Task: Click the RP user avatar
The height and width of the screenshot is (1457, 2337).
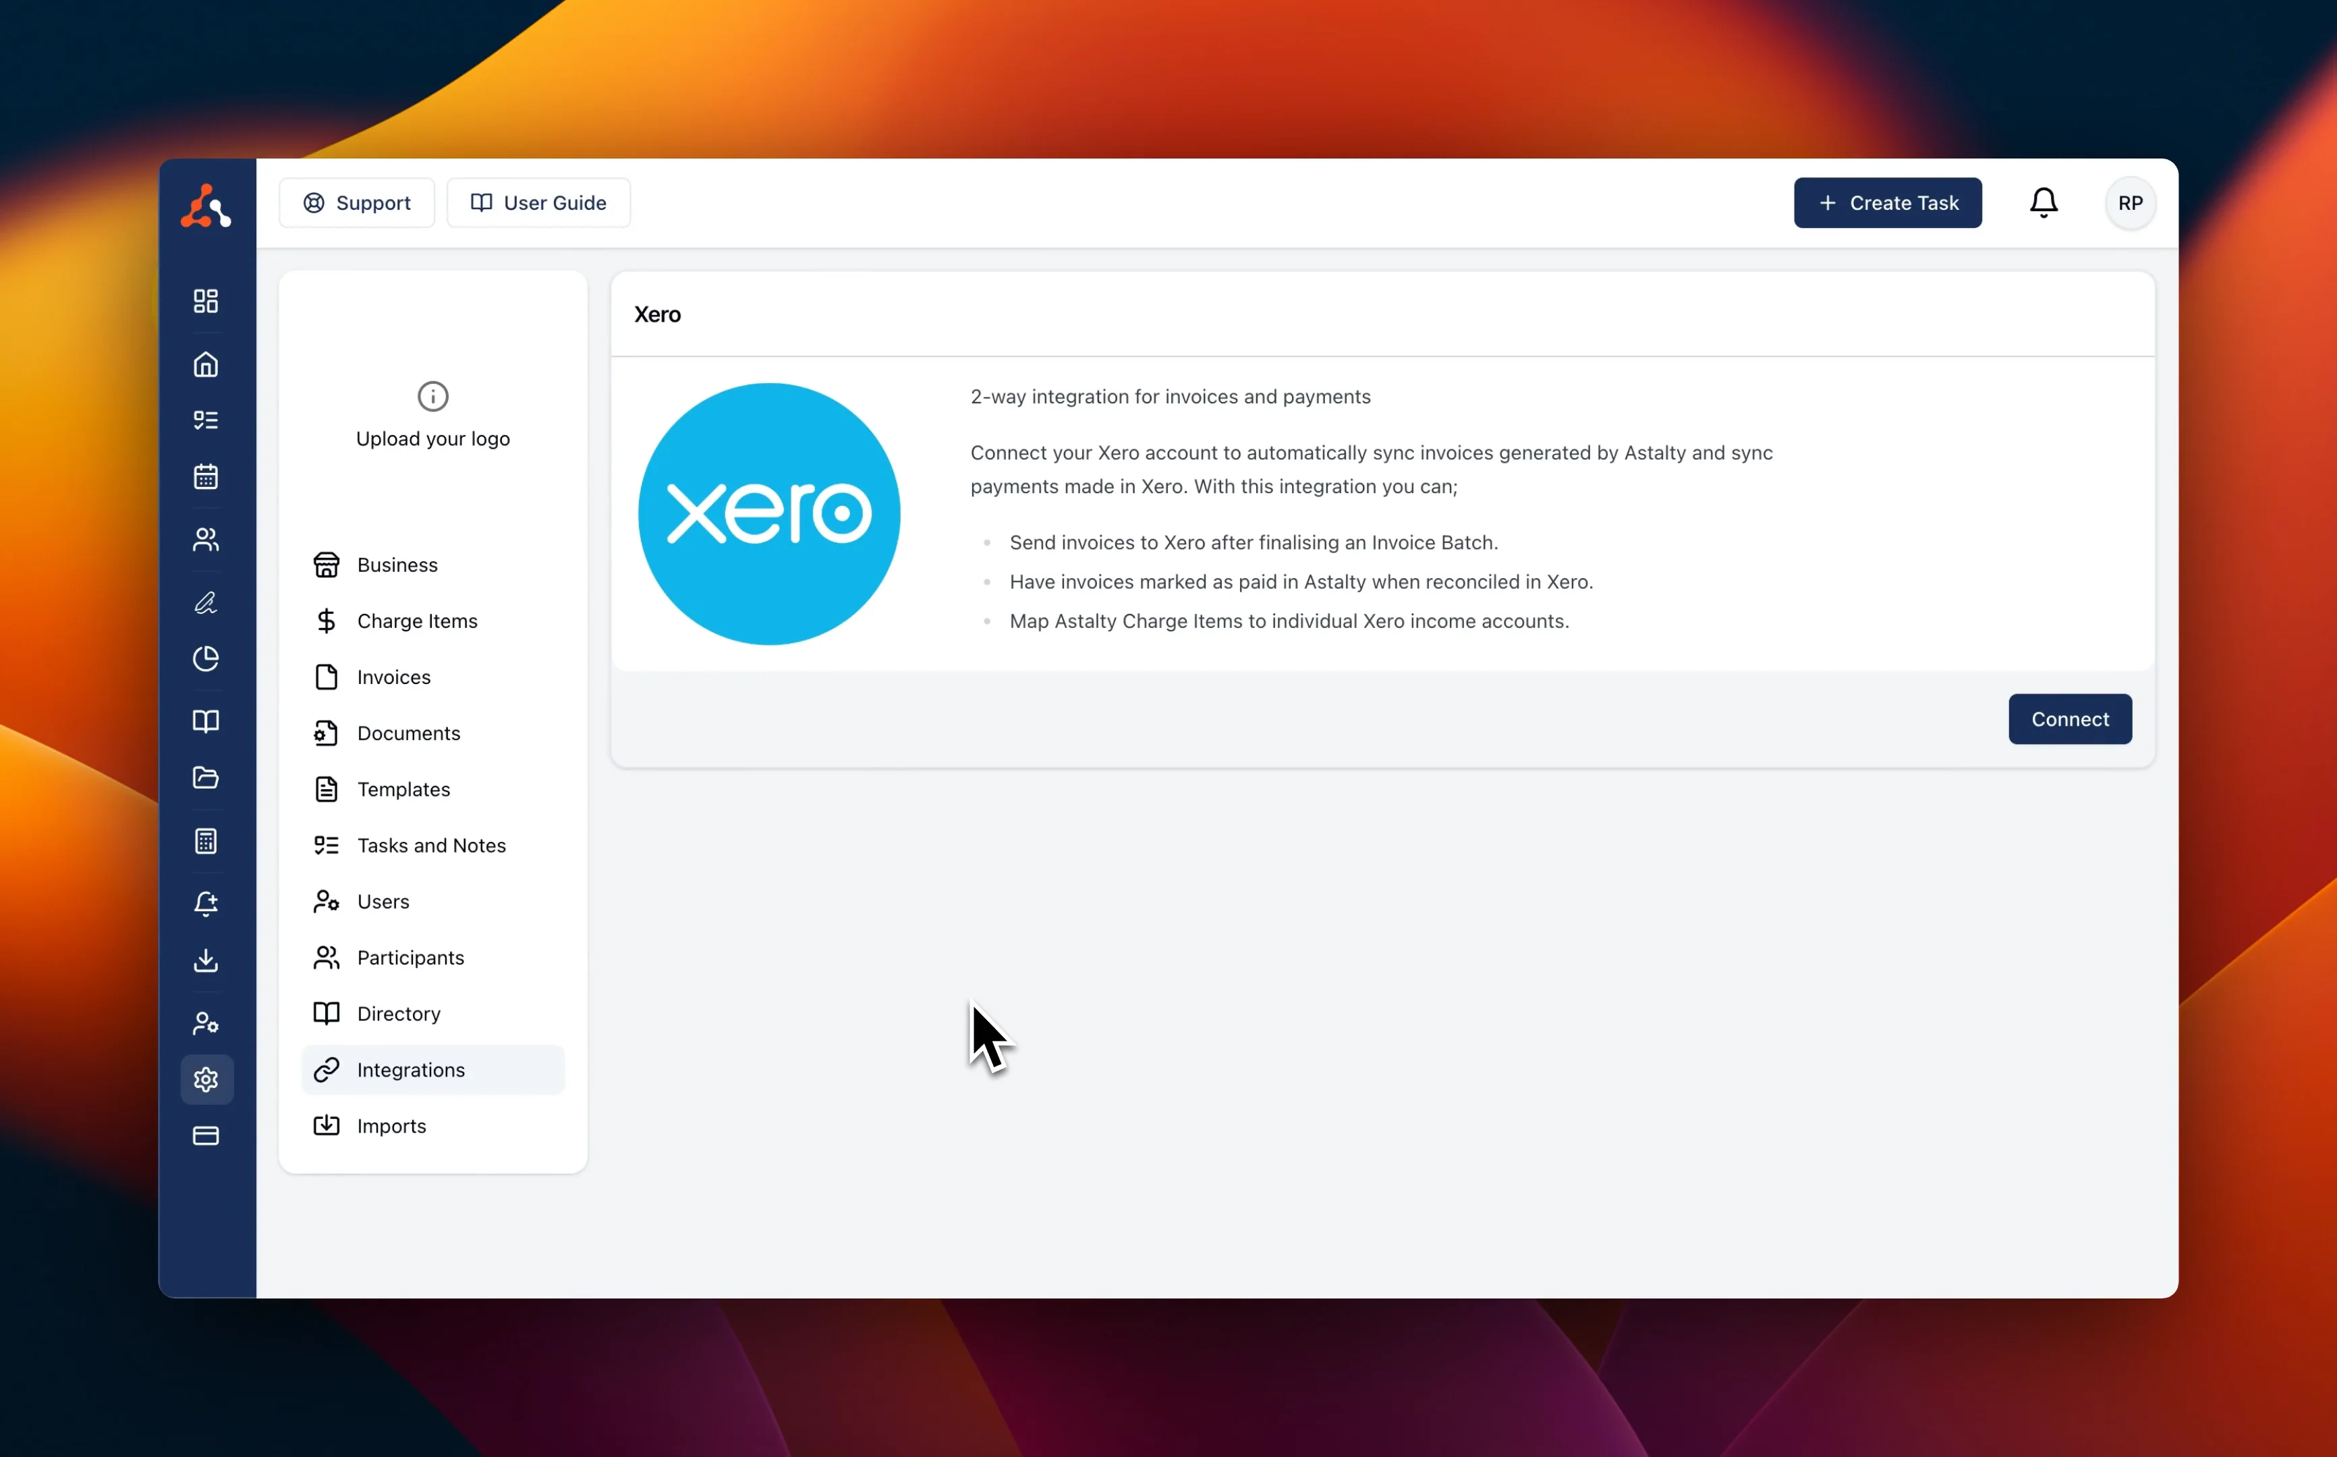Action: (2130, 203)
